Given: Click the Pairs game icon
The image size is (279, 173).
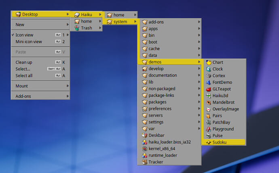Looking at the screenshot, I should (x=208, y=116).
